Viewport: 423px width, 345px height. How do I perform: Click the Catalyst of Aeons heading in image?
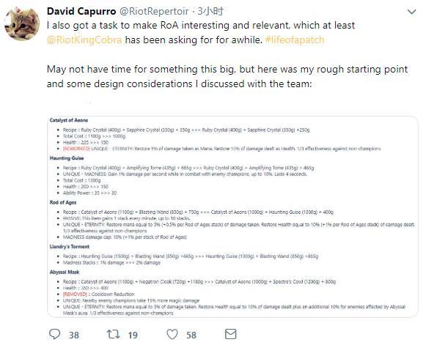click(x=69, y=120)
